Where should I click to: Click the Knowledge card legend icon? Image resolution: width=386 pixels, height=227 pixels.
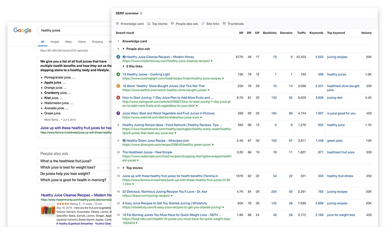tap(118, 24)
